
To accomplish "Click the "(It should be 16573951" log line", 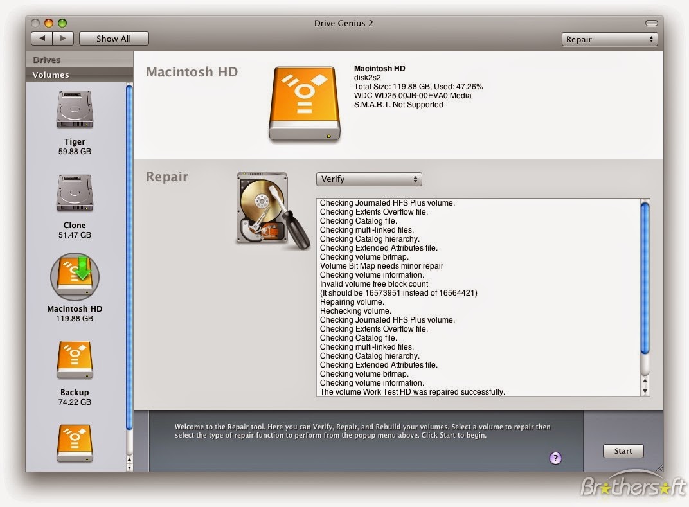I will pyautogui.click(x=398, y=292).
